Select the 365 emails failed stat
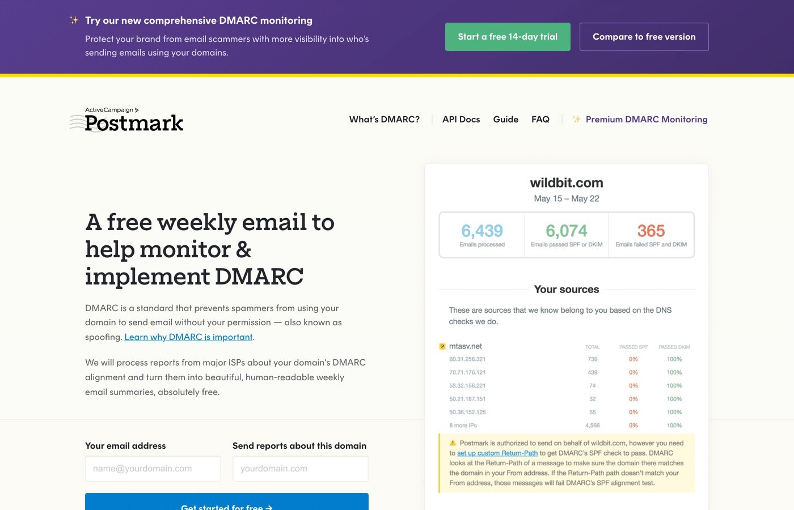Image resolution: width=794 pixels, height=510 pixels. pos(651,235)
